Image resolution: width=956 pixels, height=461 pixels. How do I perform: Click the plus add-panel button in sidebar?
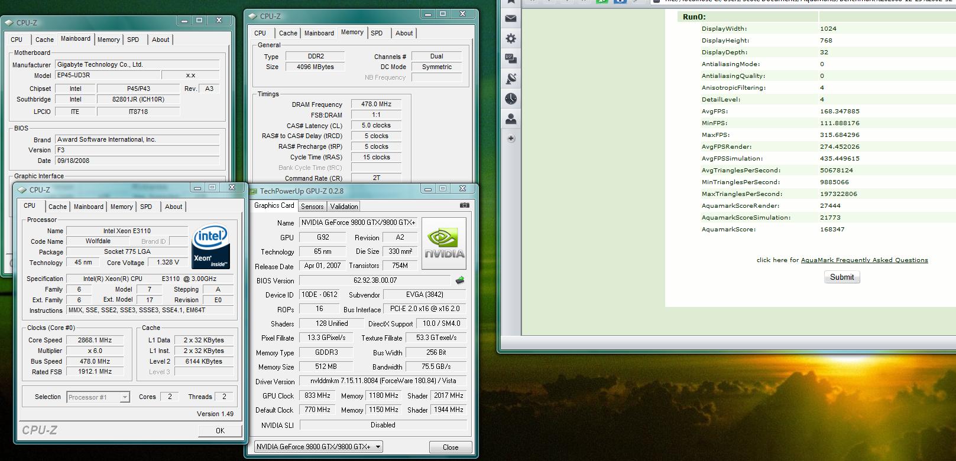[x=511, y=138]
